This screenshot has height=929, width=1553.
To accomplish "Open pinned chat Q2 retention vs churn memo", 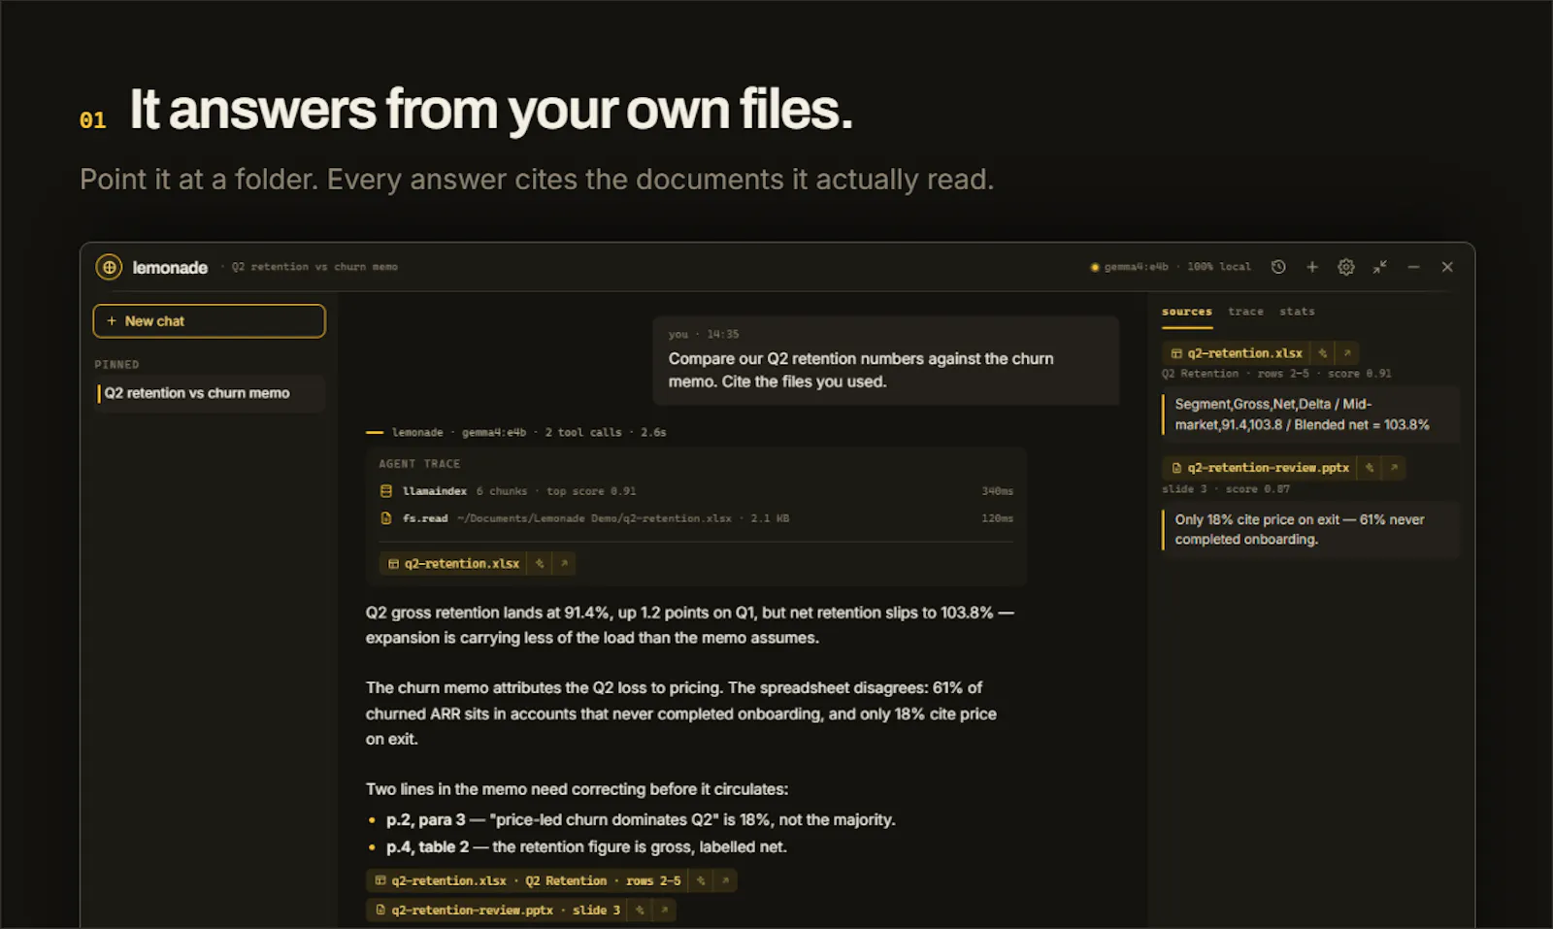I will click(209, 393).
